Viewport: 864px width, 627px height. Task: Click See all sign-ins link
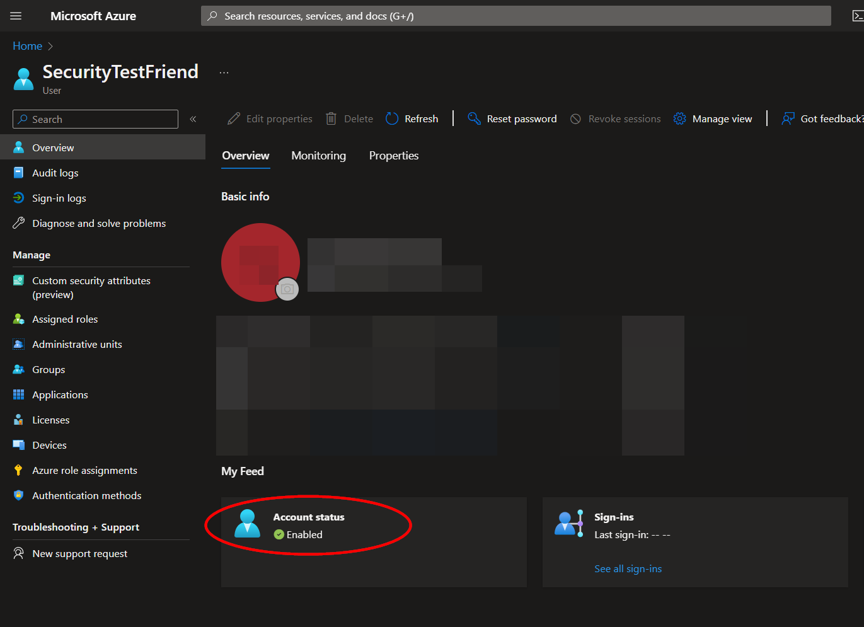point(628,568)
